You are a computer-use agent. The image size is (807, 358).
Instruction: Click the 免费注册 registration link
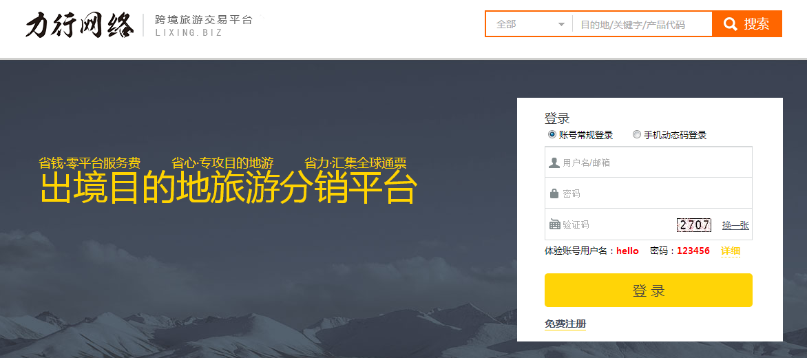[565, 324]
